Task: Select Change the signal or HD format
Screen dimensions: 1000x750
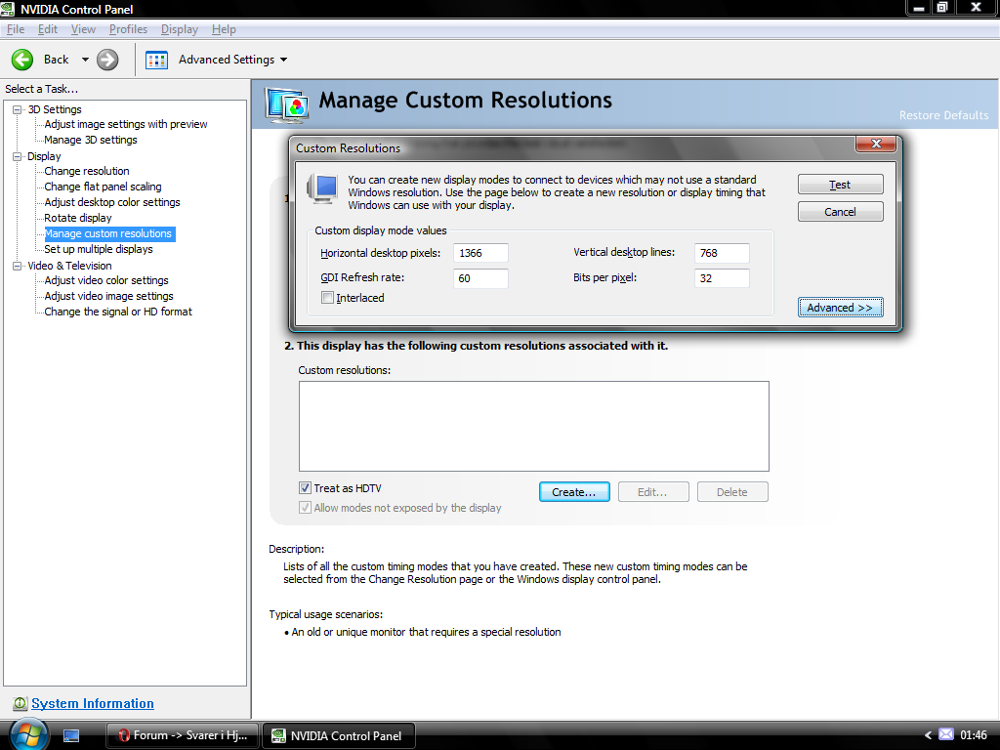Action: click(x=118, y=312)
